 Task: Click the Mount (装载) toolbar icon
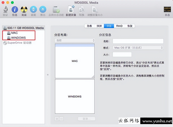[x=33, y=9]
